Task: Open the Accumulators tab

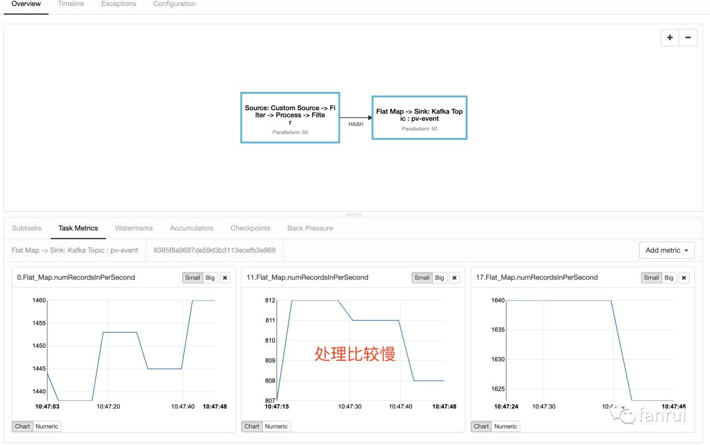Action: (x=191, y=228)
